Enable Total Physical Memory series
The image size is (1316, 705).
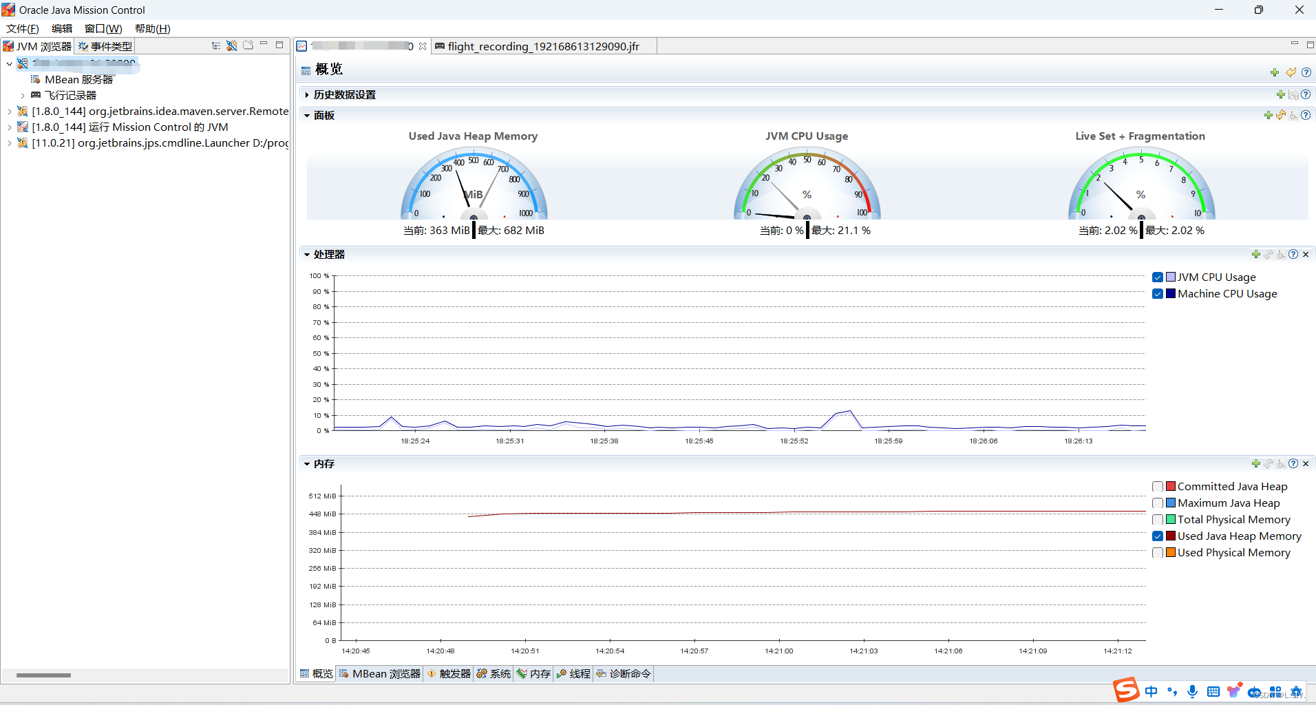pyautogui.click(x=1158, y=519)
